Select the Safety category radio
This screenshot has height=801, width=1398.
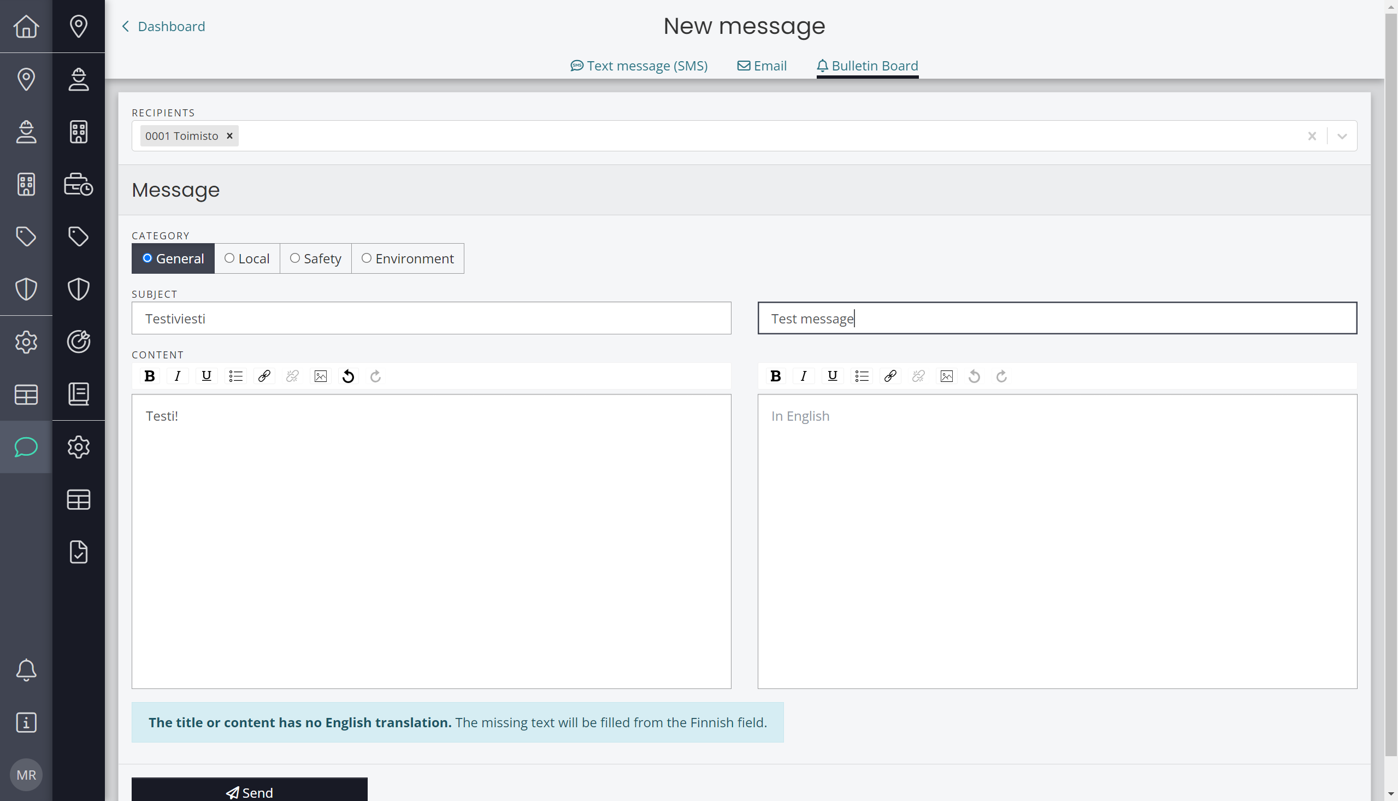pos(316,258)
